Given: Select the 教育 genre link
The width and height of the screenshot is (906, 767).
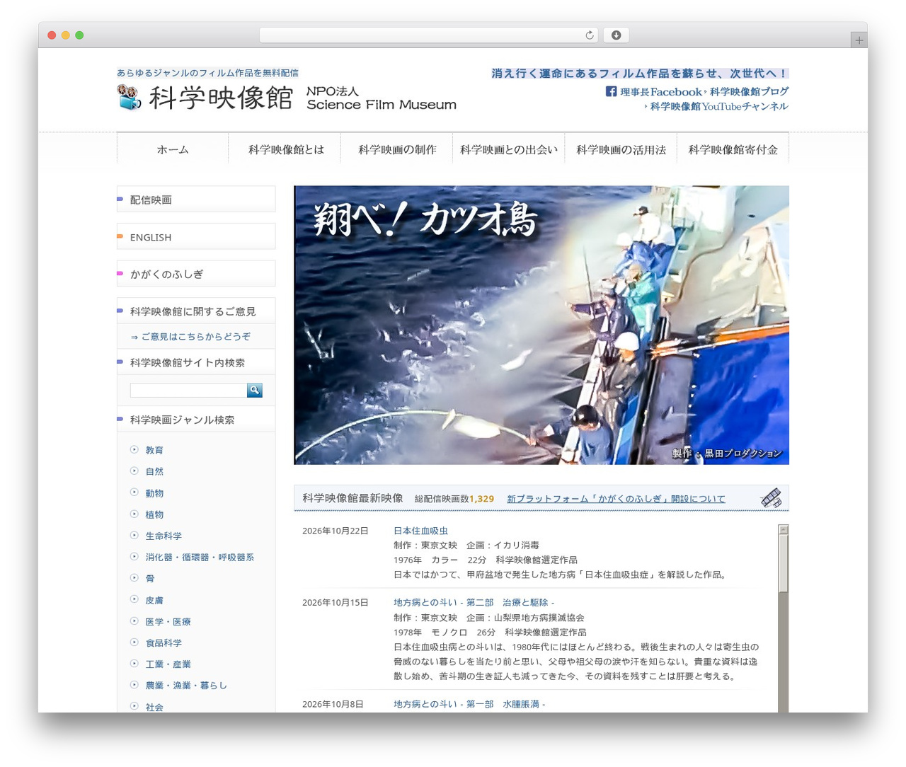Looking at the screenshot, I should tap(154, 450).
